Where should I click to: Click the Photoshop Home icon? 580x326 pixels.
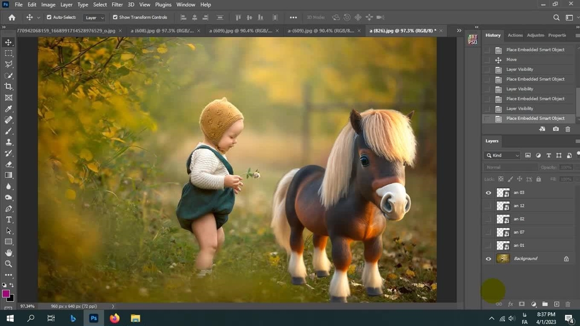tap(12, 17)
